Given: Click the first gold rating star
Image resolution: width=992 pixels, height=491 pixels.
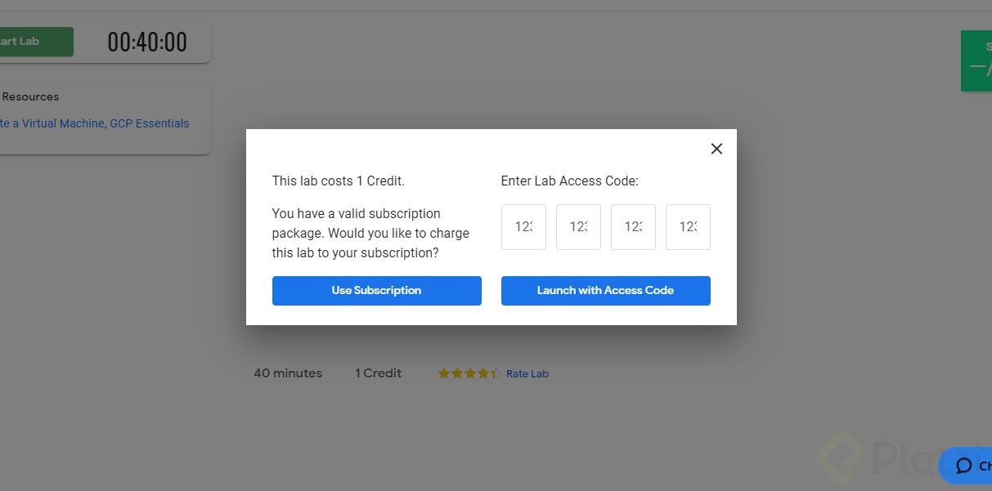Looking at the screenshot, I should tap(444, 373).
